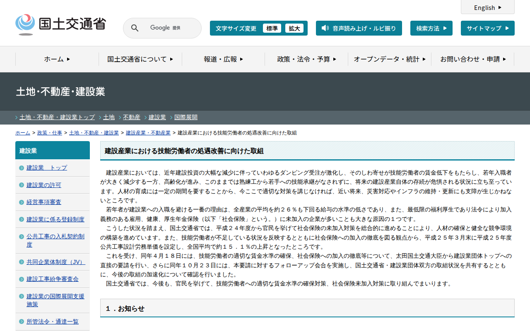Click the 建設産業・不動産業 breadcrumb link

pos(148,133)
